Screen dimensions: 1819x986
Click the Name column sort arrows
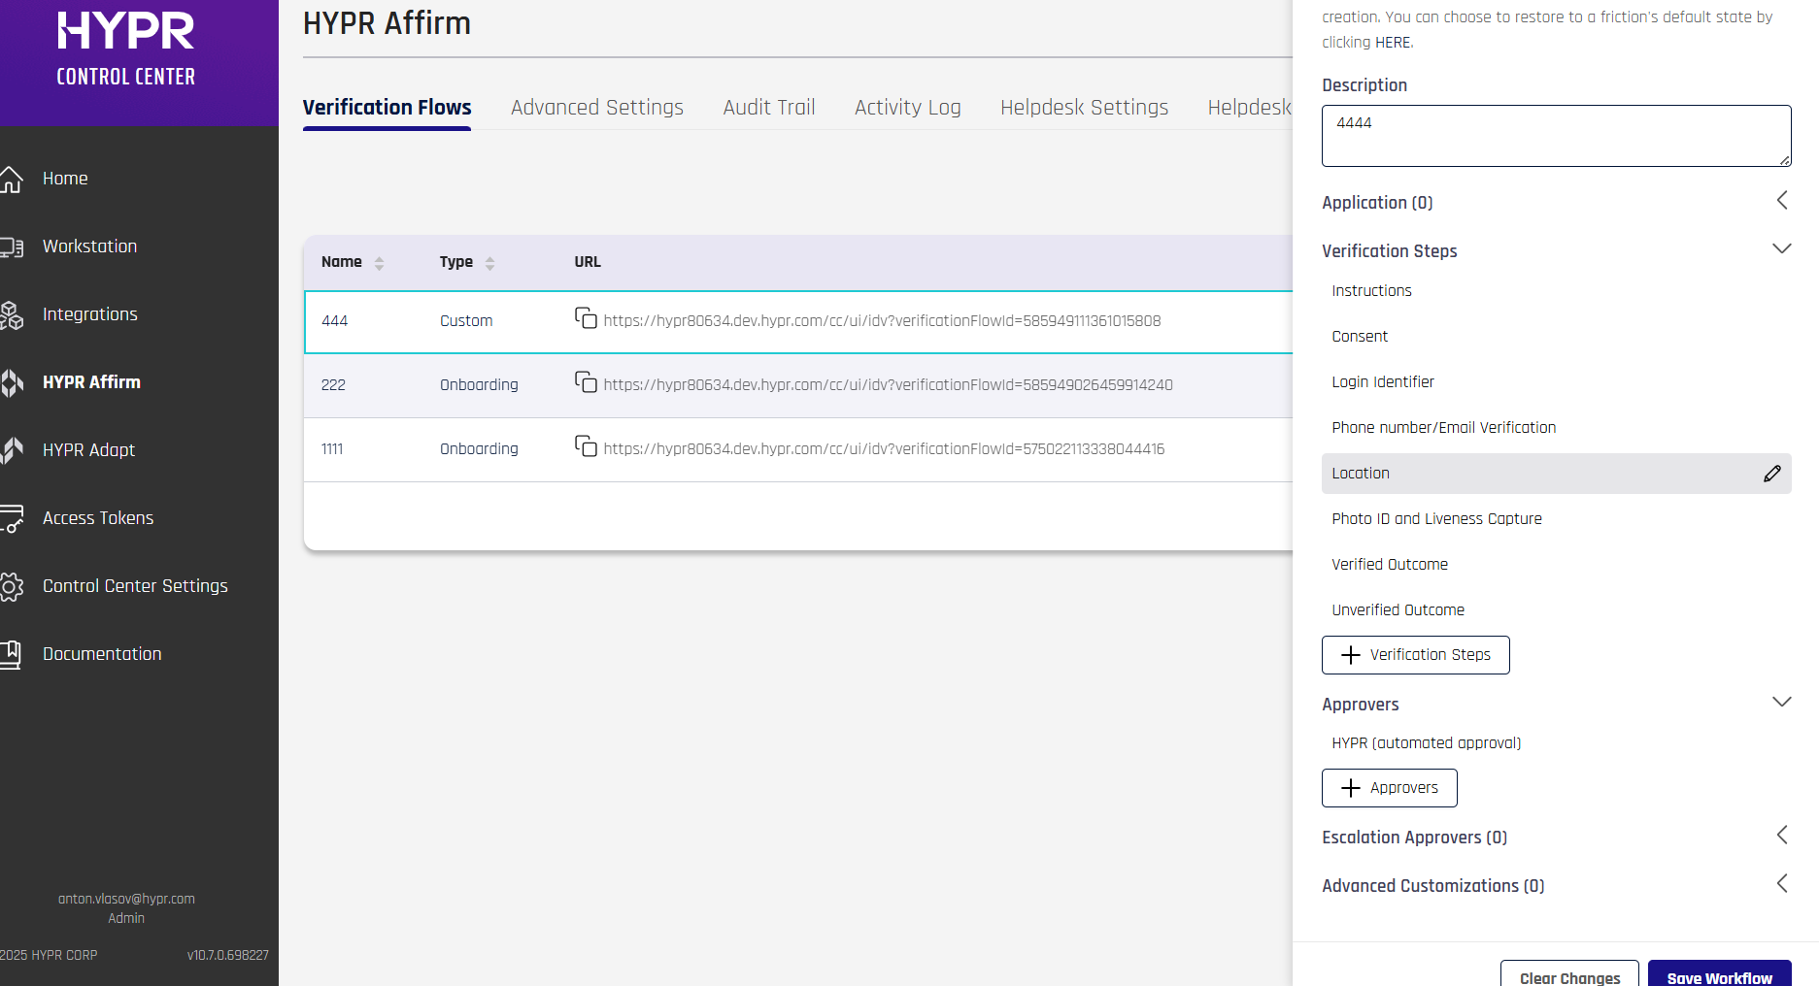tap(379, 263)
